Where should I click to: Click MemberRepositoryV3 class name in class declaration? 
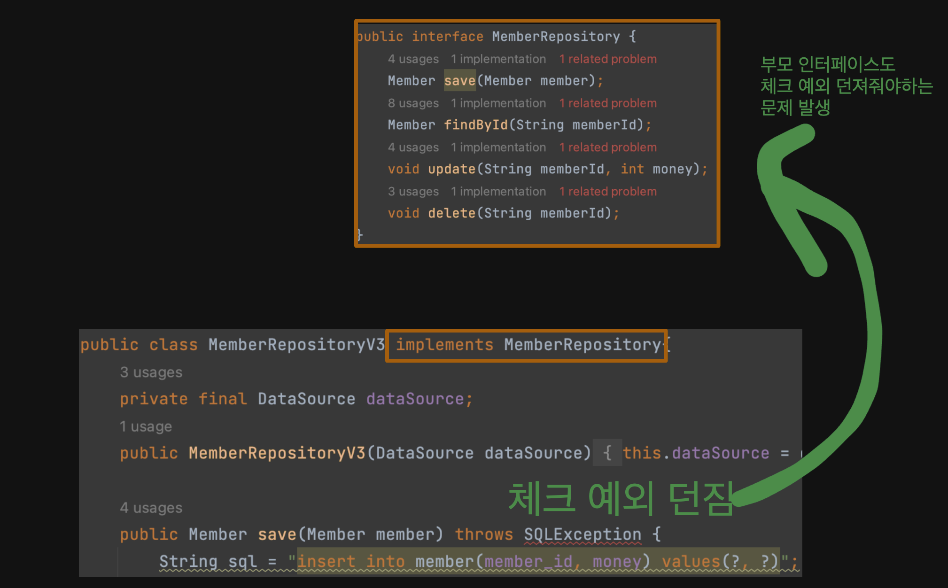tap(296, 345)
